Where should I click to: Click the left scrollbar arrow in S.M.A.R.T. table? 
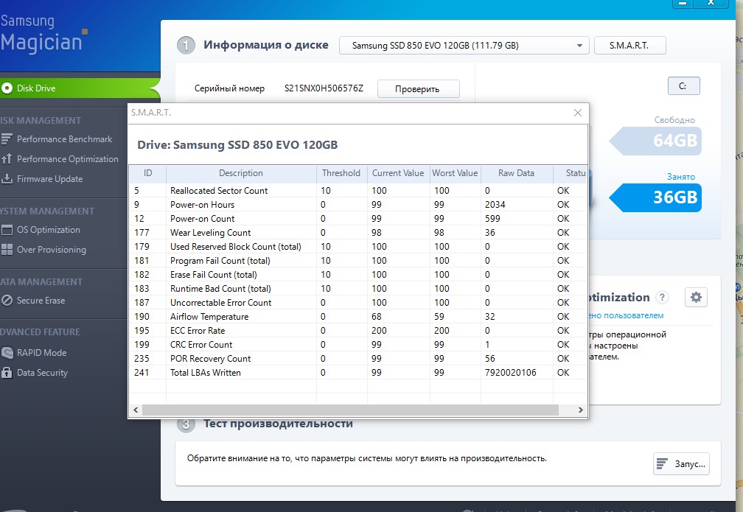point(136,410)
